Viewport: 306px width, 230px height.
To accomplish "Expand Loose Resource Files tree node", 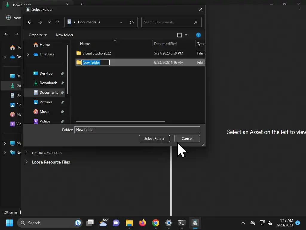I will pyautogui.click(x=27, y=162).
